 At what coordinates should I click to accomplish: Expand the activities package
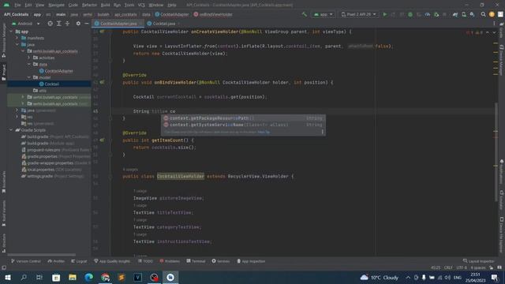(29, 58)
